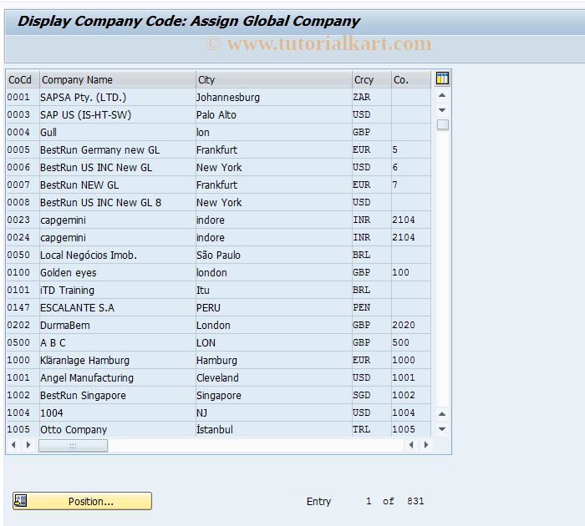585x526 pixels.
Task: Click the Hamburg city cell
Action: [274, 360]
